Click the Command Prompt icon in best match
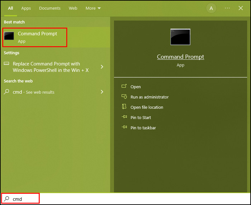The height and width of the screenshot is (205, 251). (9, 36)
